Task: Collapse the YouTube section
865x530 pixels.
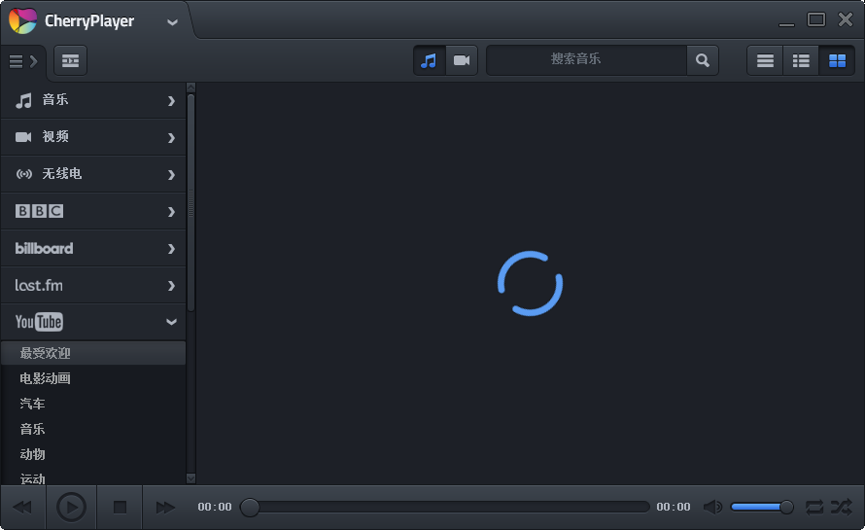Action: pyautogui.click(x=171, y=322)
